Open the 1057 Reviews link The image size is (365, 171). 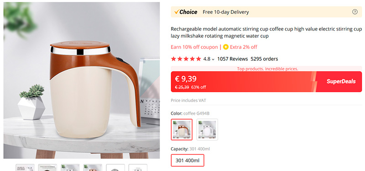[232, 59]
